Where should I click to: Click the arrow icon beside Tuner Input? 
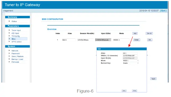9,30
